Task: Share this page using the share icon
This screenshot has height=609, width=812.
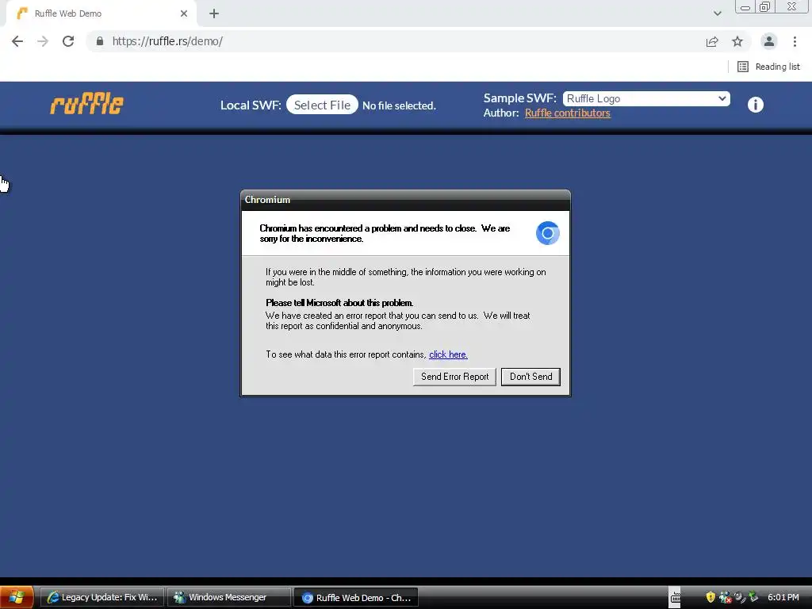Action: pyautogui.click(x=712, y=41)
